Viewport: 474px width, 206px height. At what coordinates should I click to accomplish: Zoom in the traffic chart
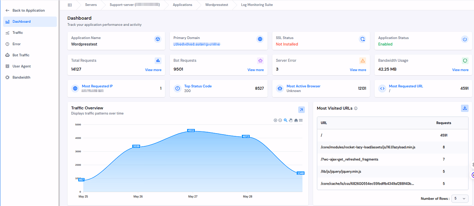point(275,120)
